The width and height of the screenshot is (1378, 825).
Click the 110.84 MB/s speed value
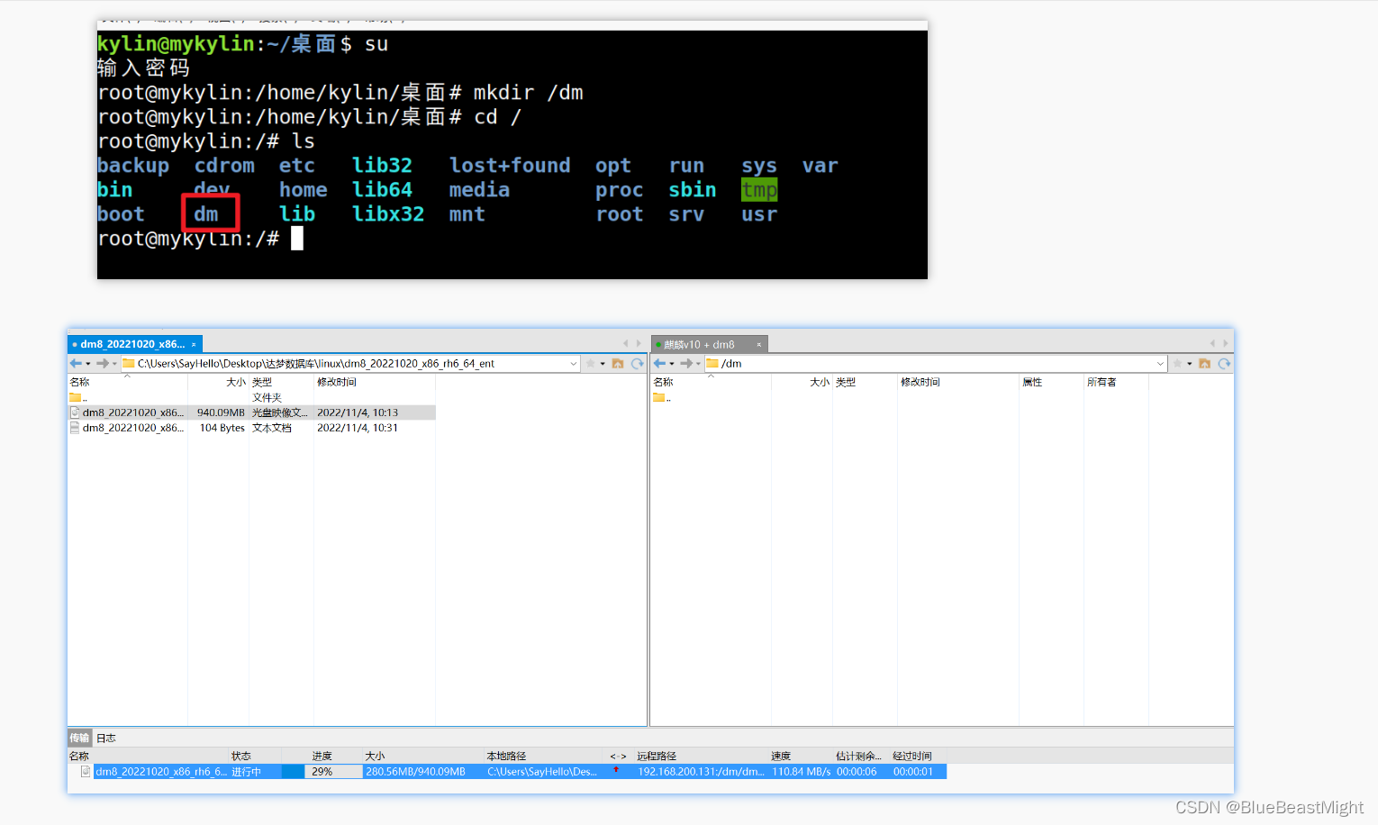(801, 772)
